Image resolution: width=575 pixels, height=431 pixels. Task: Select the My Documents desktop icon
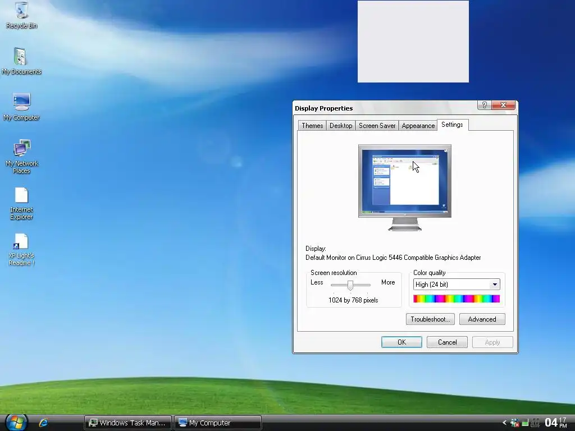click(21, 61)
